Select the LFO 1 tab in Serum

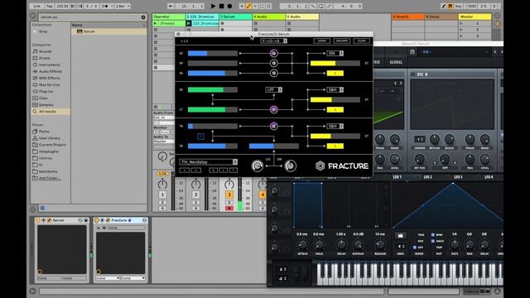397,177
